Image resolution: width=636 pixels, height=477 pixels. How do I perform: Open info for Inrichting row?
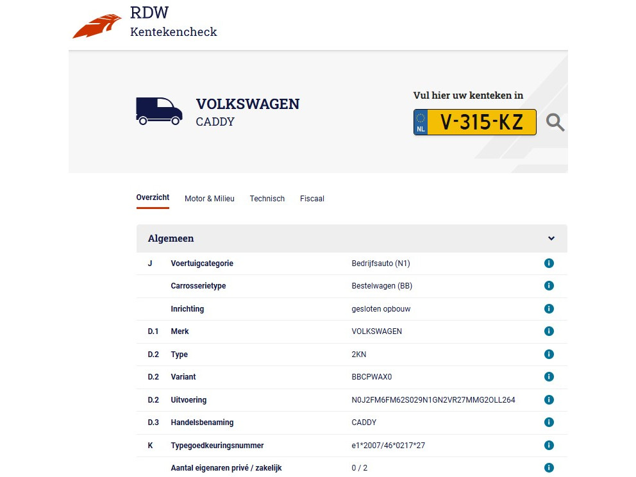(x=549, y=308)
